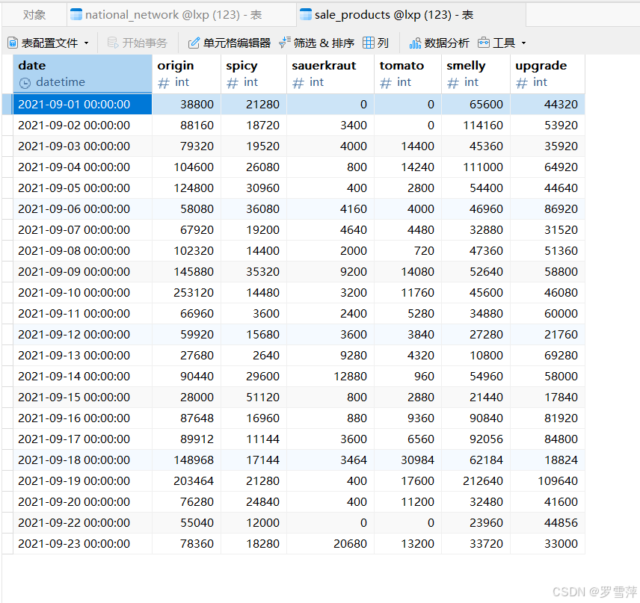The width and height of the screenshot is (640, 603).
Task: Select the 2021-09-23 00:00:00 date cell
Action: point(82,543)
